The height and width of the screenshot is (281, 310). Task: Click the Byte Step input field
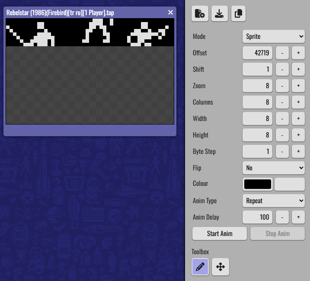pyautogui.click(x=257, y=151)
